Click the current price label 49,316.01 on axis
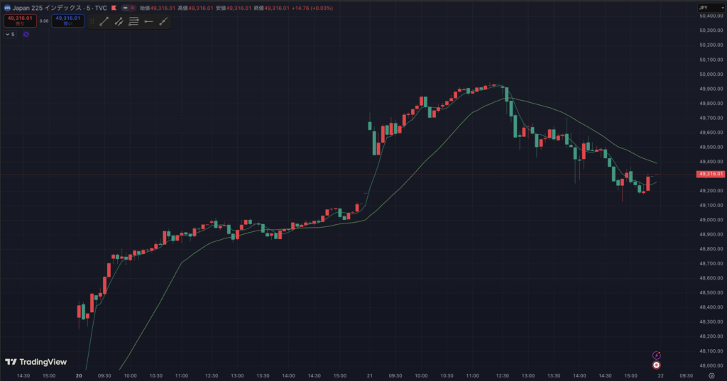This screenshot has height=381, width=727. (x=711, y=174)
